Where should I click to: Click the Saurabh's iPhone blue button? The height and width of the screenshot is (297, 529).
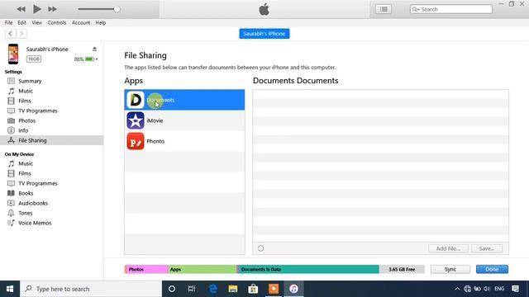264,34
